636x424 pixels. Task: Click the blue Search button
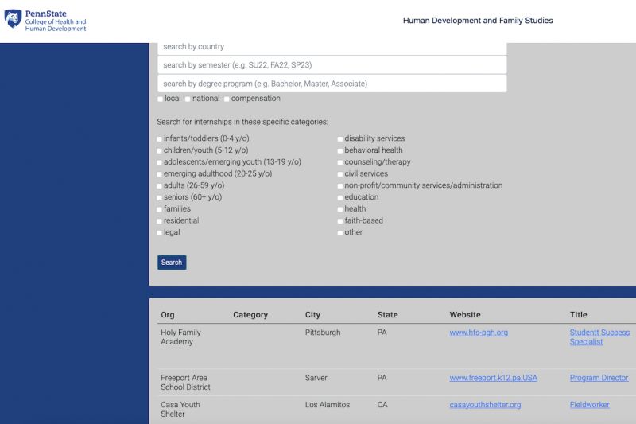tap(172, 263)
